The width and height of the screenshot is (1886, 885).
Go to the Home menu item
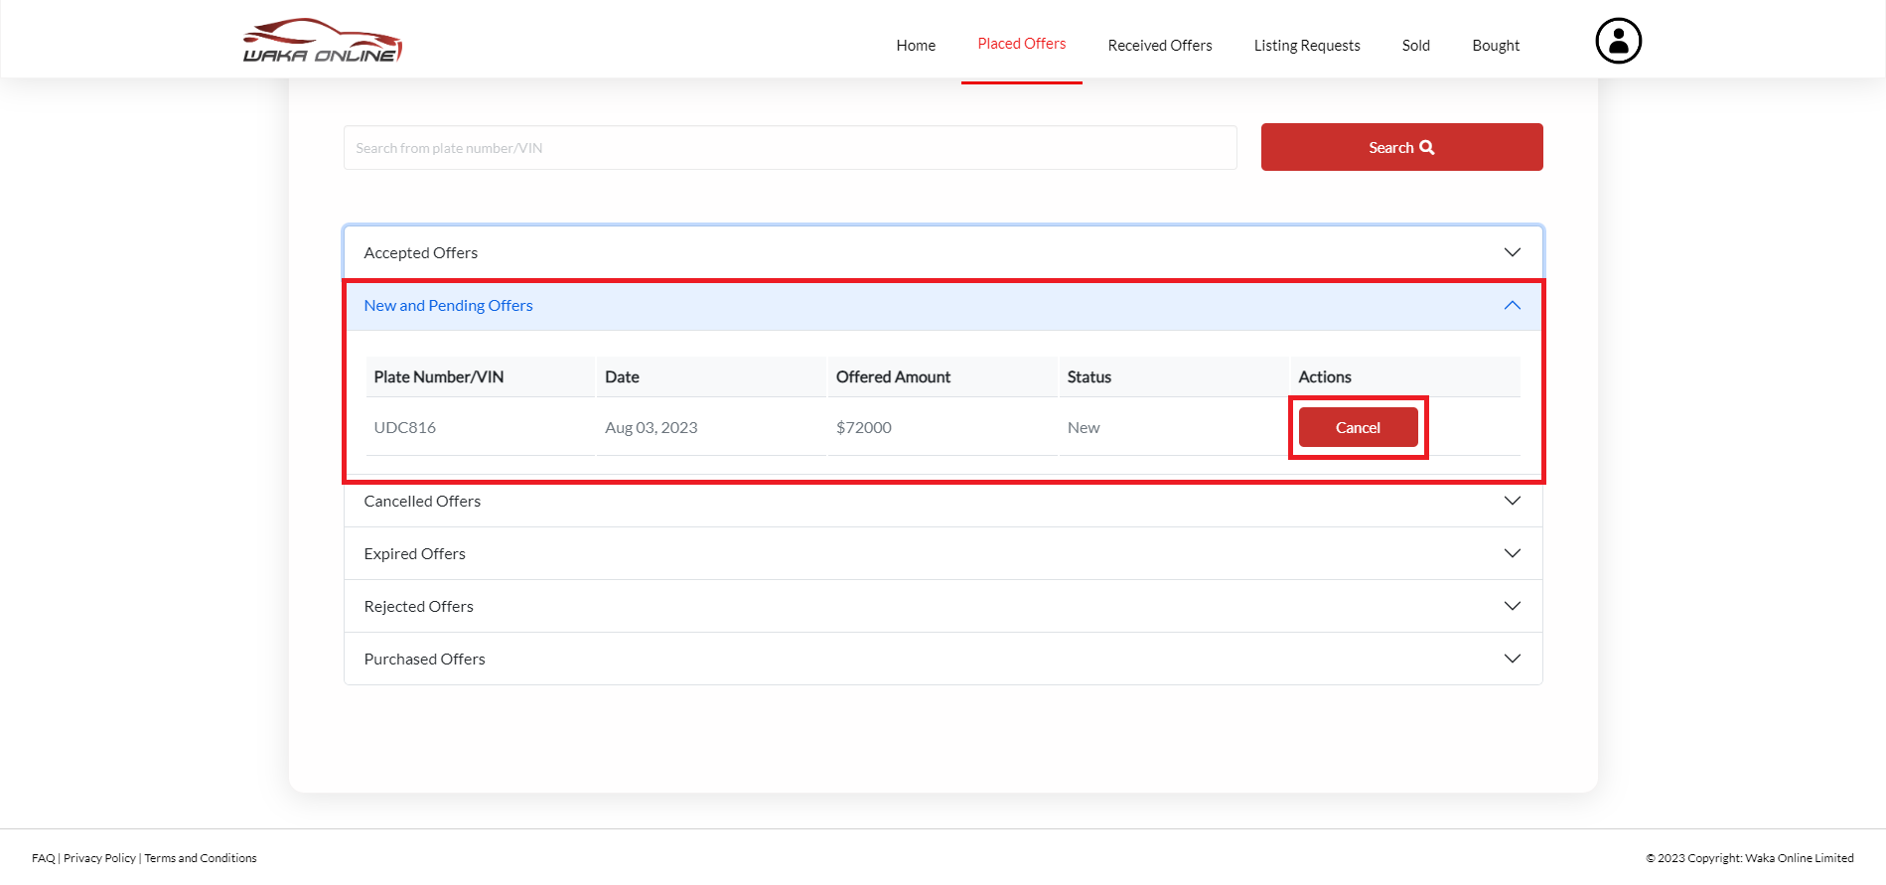(916, 46)
